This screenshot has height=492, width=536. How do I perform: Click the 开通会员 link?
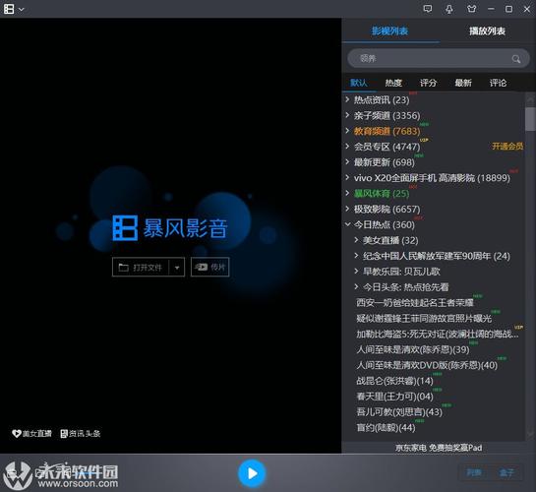click(x=507, y=147)
